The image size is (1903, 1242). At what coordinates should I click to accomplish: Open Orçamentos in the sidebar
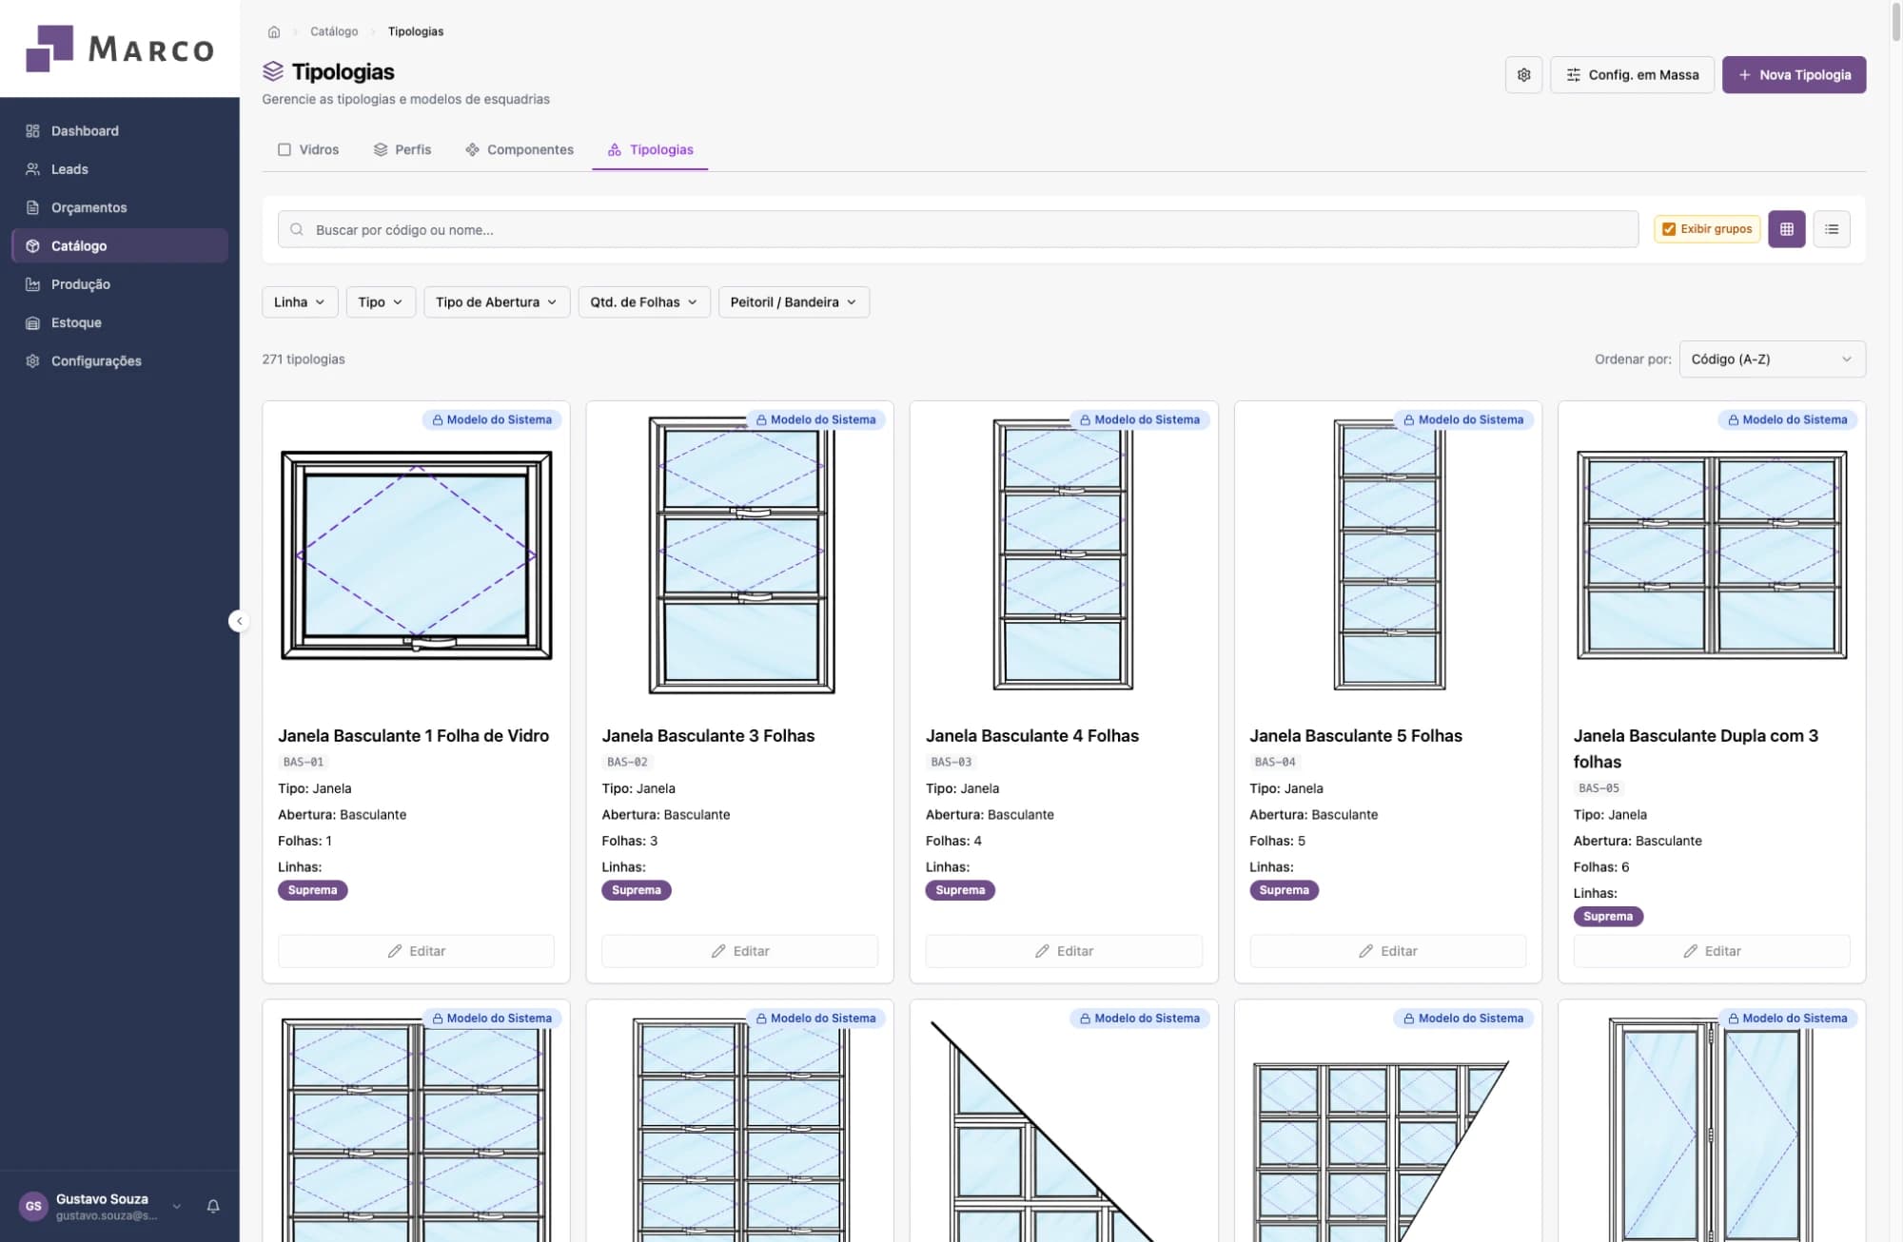[x=120, y=207]
